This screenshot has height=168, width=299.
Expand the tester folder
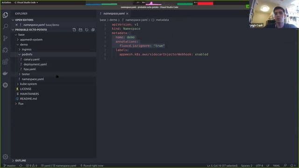click(x=20, y=74)
